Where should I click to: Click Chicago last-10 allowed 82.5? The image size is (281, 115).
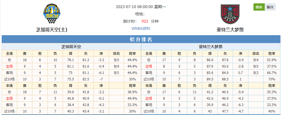tap(86, 79)
